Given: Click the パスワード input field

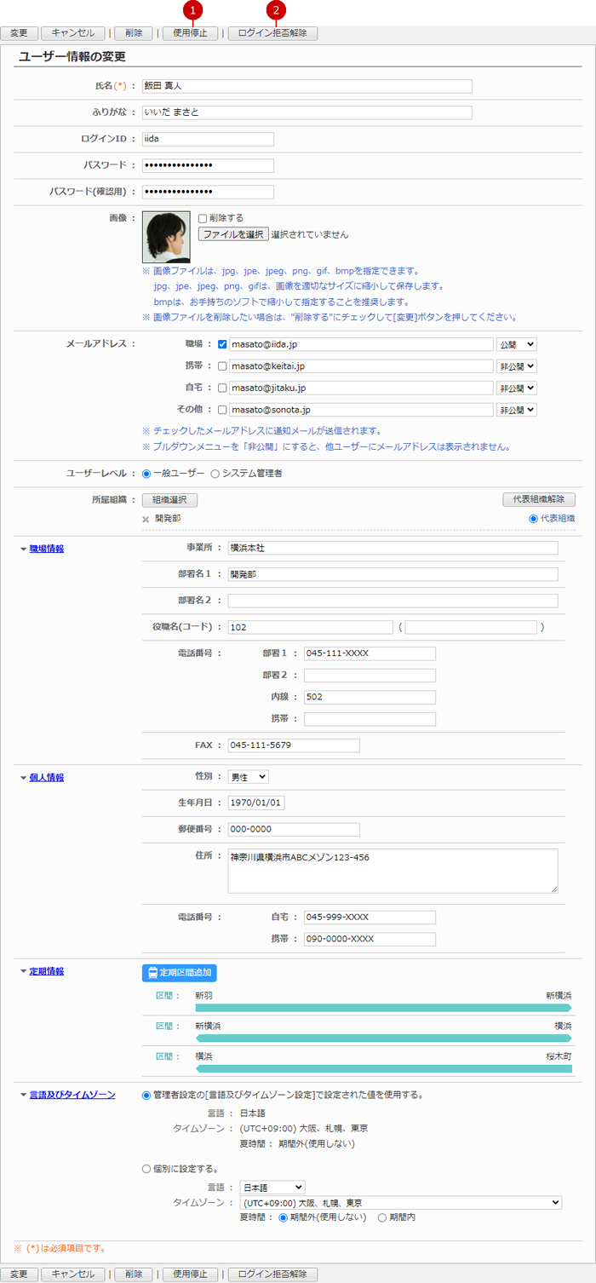Looking at the screenshot, I should 208,165.
